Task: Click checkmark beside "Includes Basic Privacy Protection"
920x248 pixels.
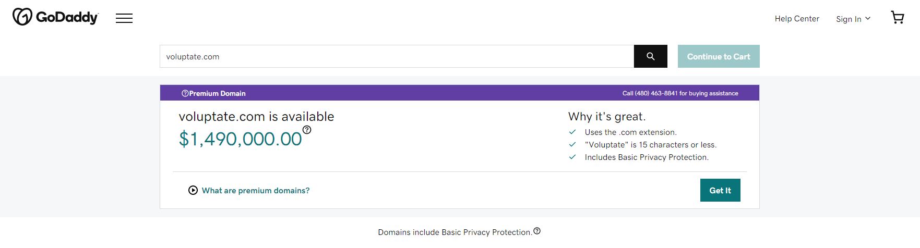Action: (x=572, y=157)
